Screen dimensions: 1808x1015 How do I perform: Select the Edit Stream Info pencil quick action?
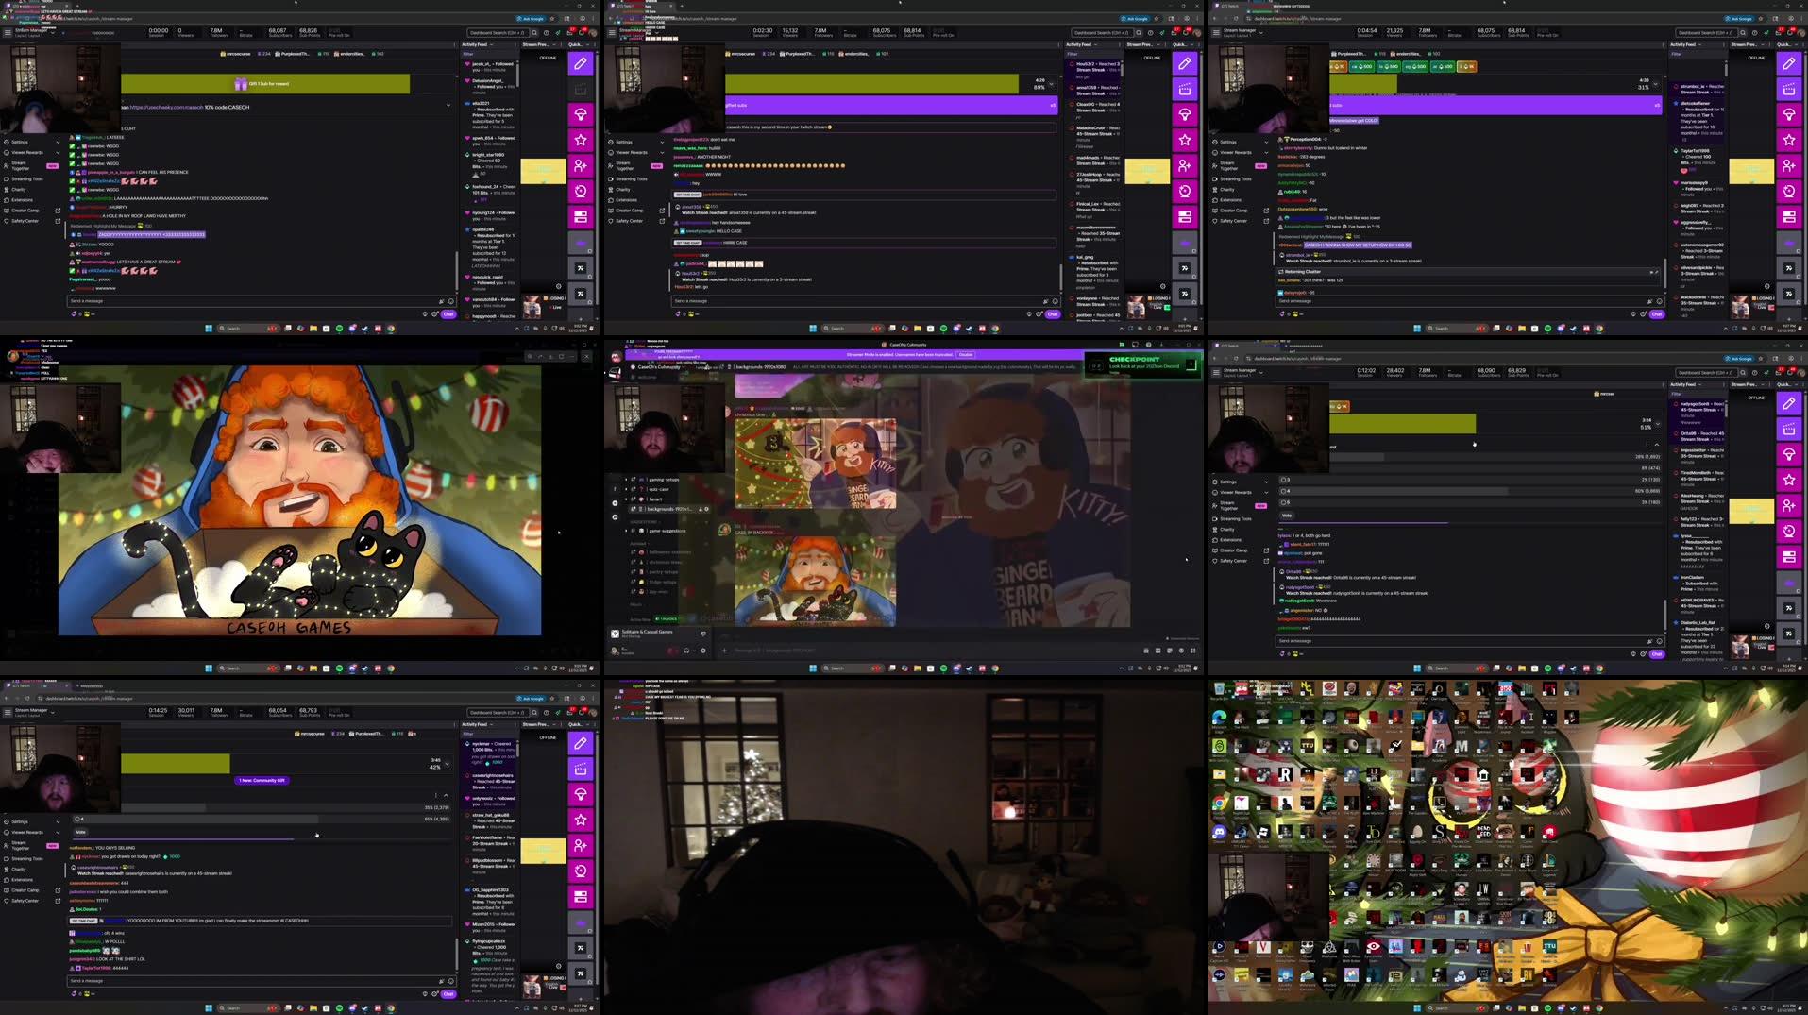pos(580,62)
